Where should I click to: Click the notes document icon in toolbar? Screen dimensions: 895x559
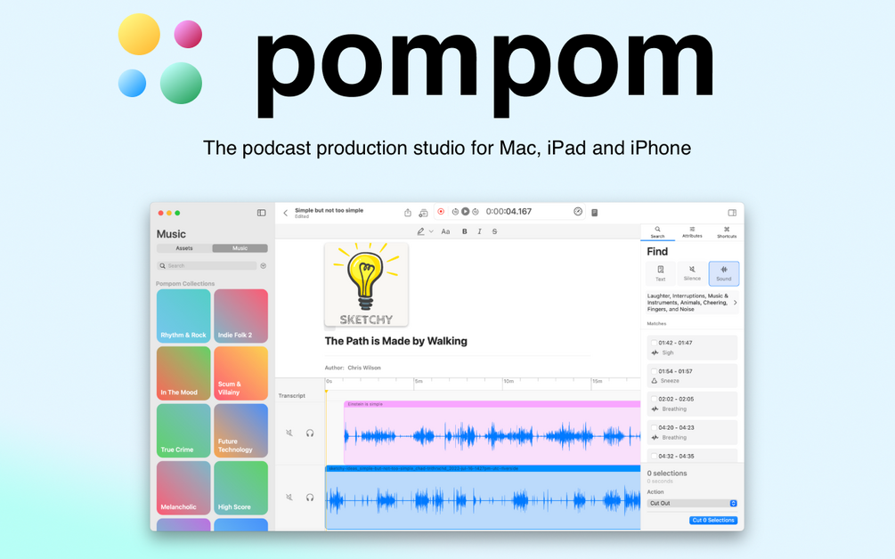click(594, 212)
